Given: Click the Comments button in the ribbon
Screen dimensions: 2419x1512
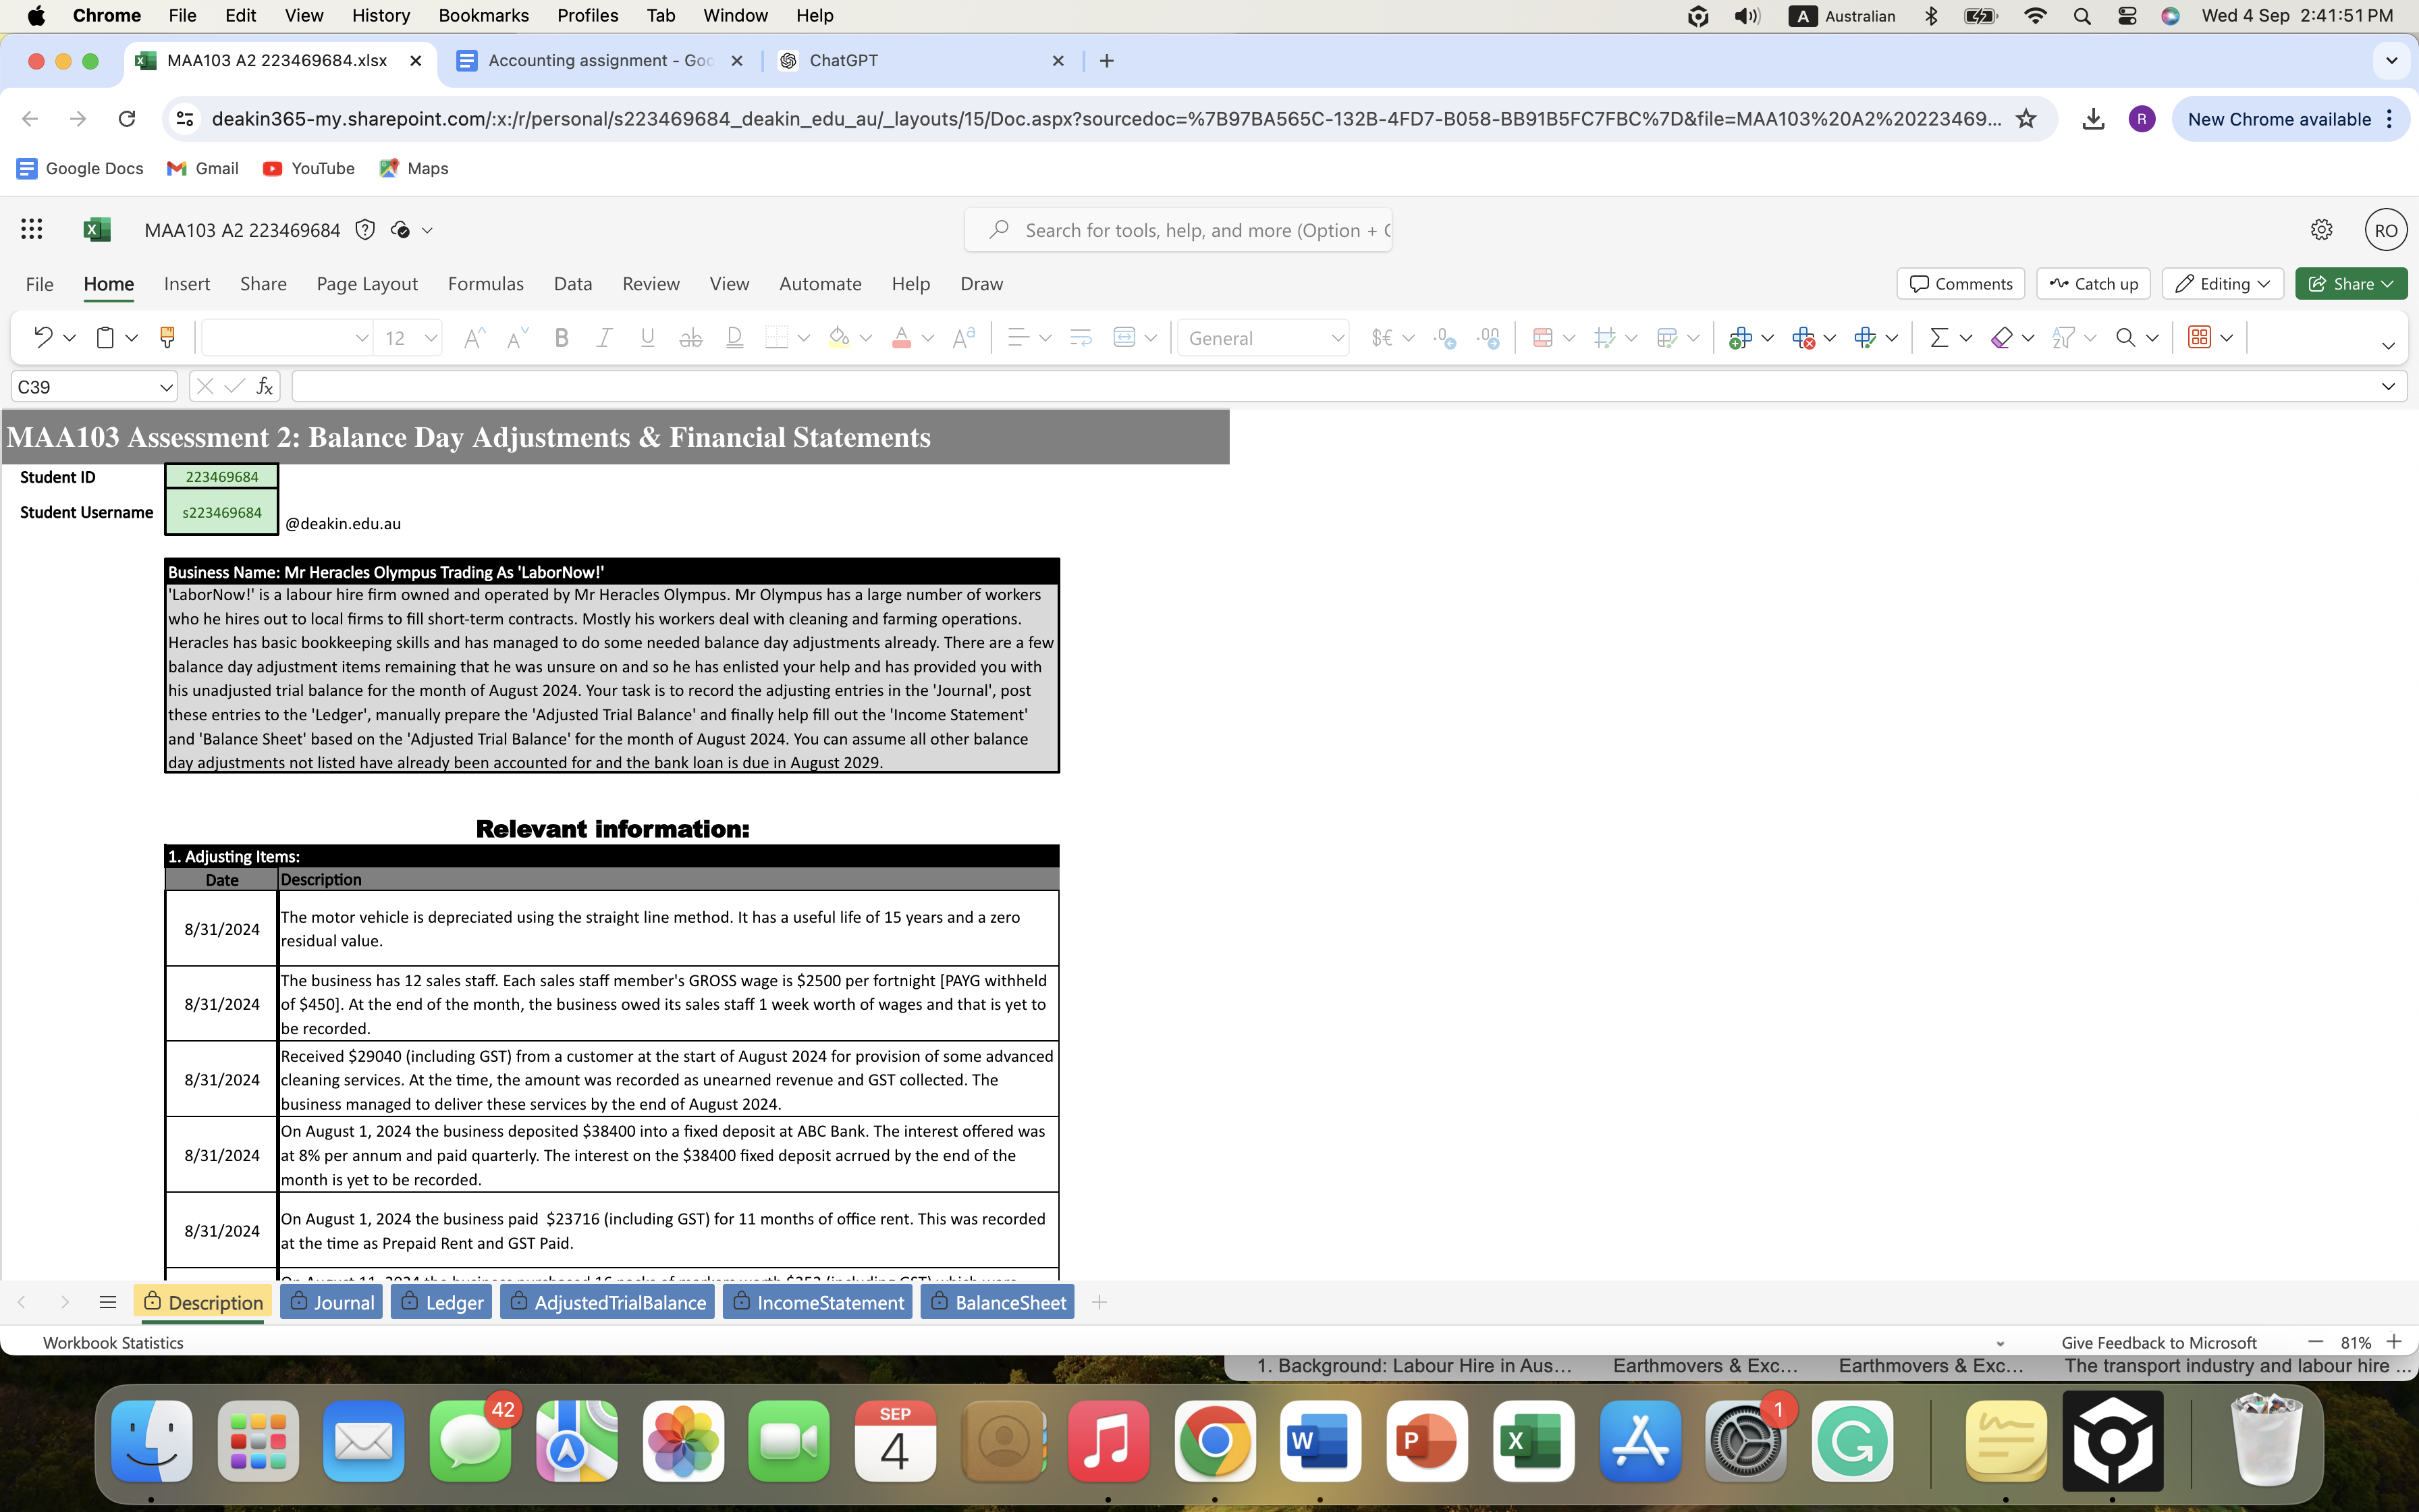Looking at the screenshot, I should point(1960,283).
